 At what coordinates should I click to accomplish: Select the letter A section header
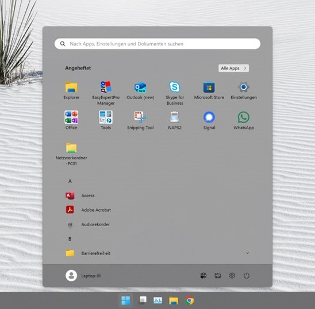coord(70,181)
